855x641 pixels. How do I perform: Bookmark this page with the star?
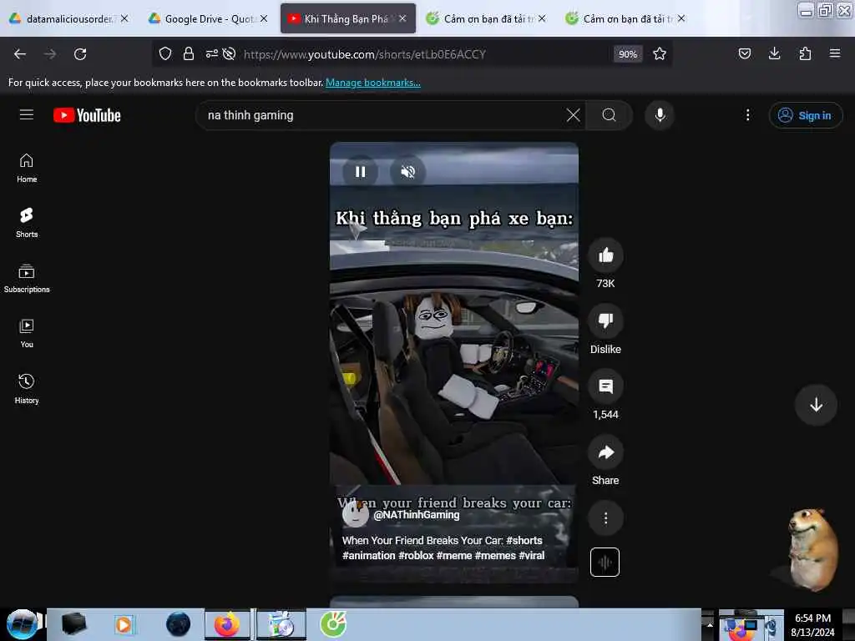click(x=660, y=54)
